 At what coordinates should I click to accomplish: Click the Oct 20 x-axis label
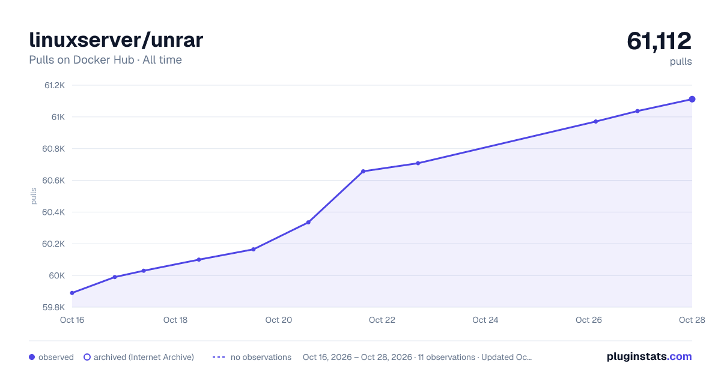tap(279, 320)
